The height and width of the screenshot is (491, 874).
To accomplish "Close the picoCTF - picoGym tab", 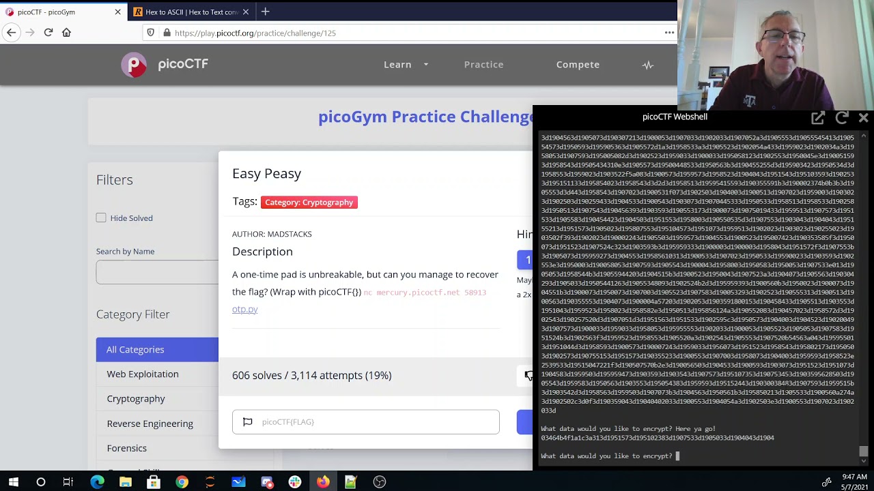I will point(117,12).
